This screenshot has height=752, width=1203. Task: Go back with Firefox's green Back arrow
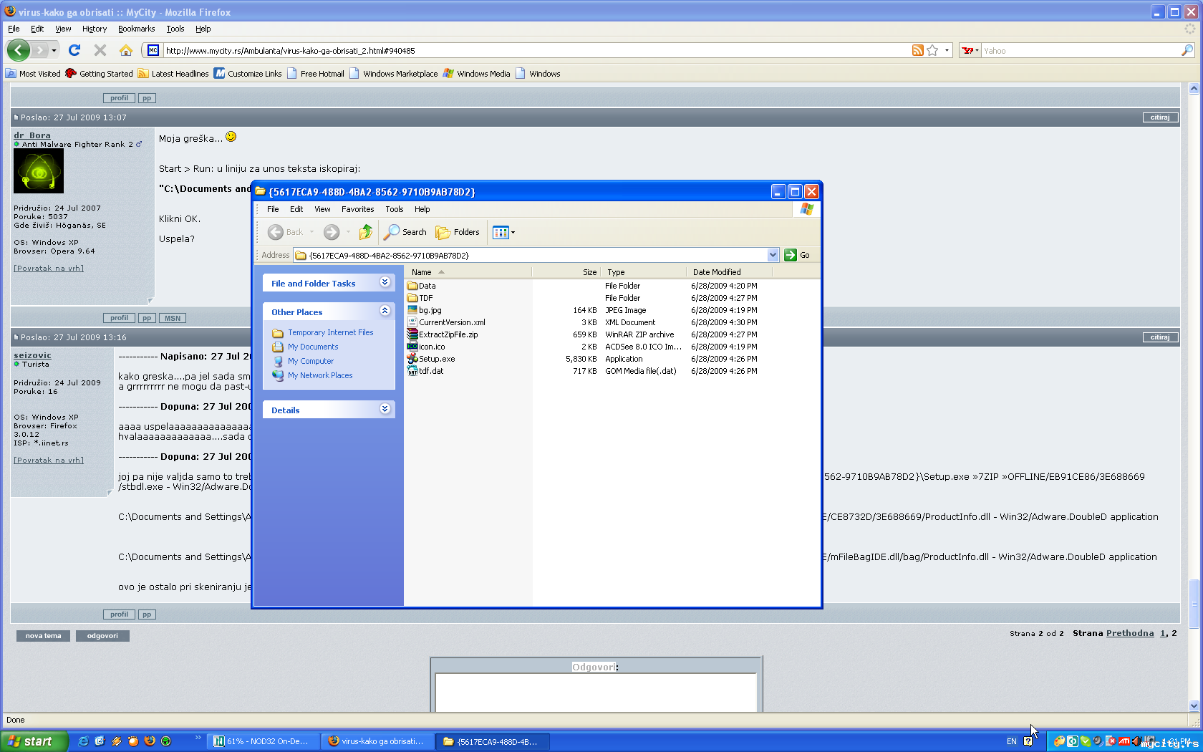[x=18, y=50]
